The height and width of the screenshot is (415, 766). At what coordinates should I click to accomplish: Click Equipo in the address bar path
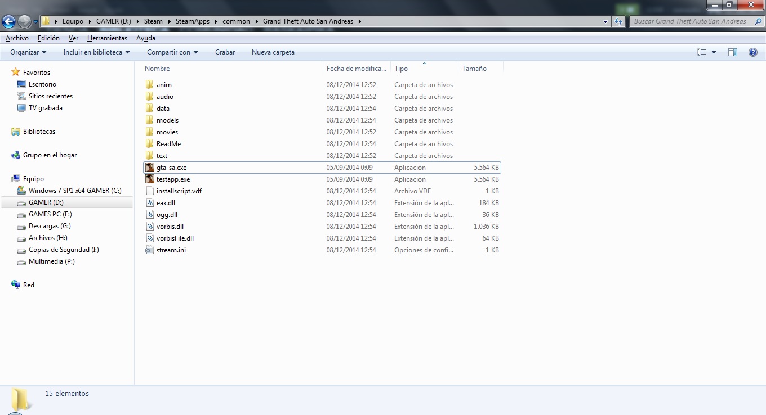click(x=73, y=21)
